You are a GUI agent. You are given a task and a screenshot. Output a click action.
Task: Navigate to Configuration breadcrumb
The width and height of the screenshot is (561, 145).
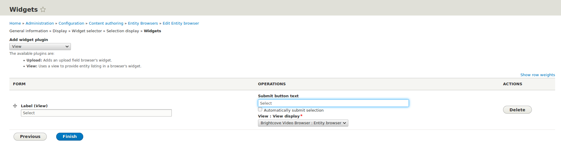coord(71,23)
